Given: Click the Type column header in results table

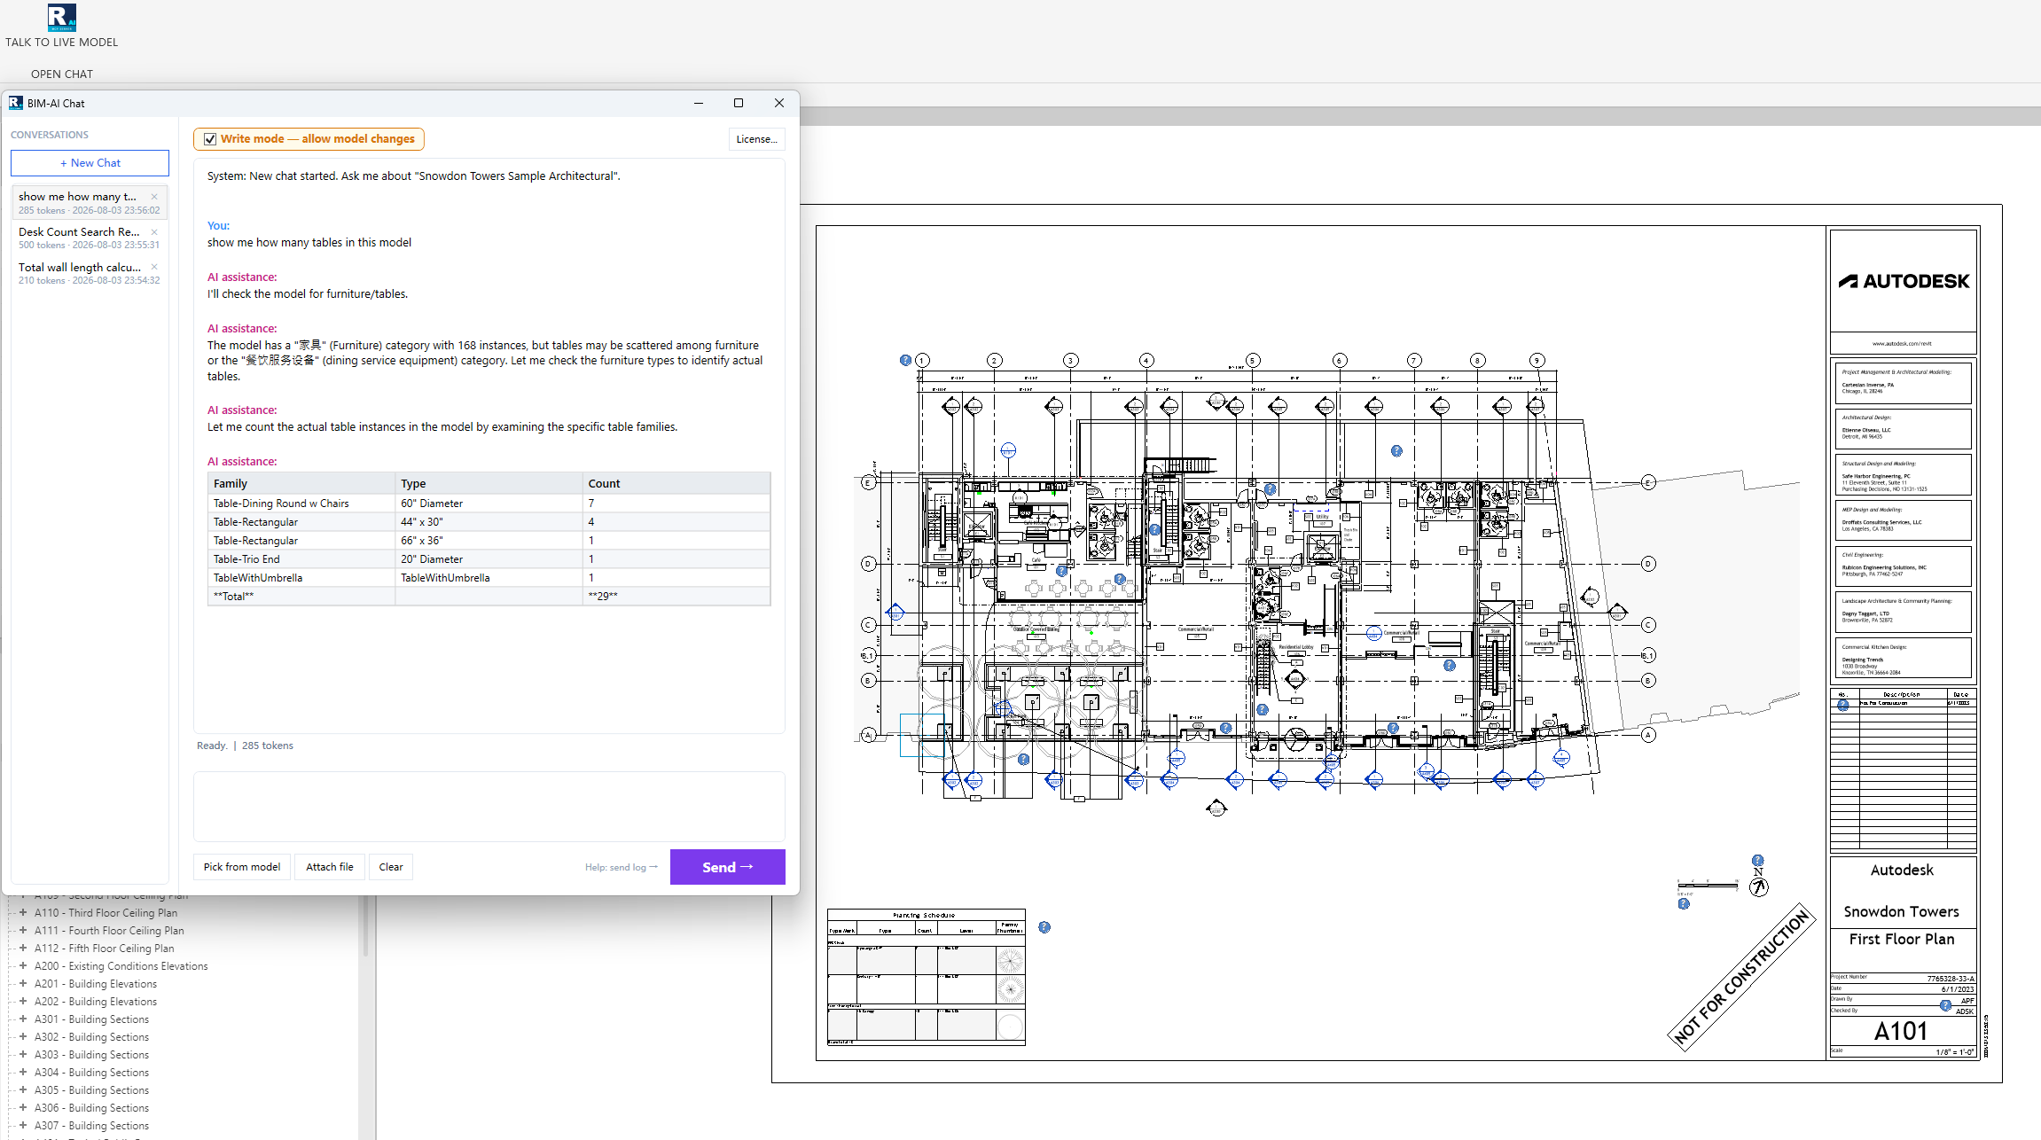Looking at the screenshot, I should coord(489,483).
